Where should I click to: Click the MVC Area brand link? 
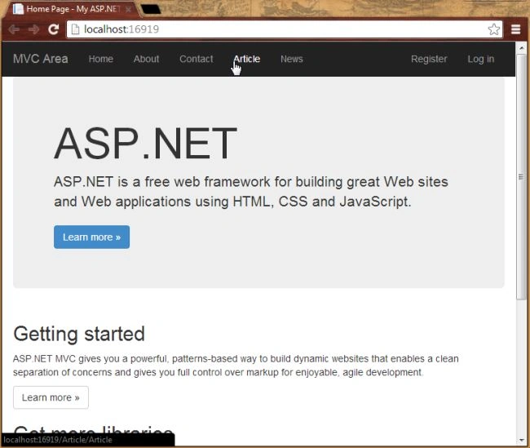pyautogui.click(x=41, y=59)
